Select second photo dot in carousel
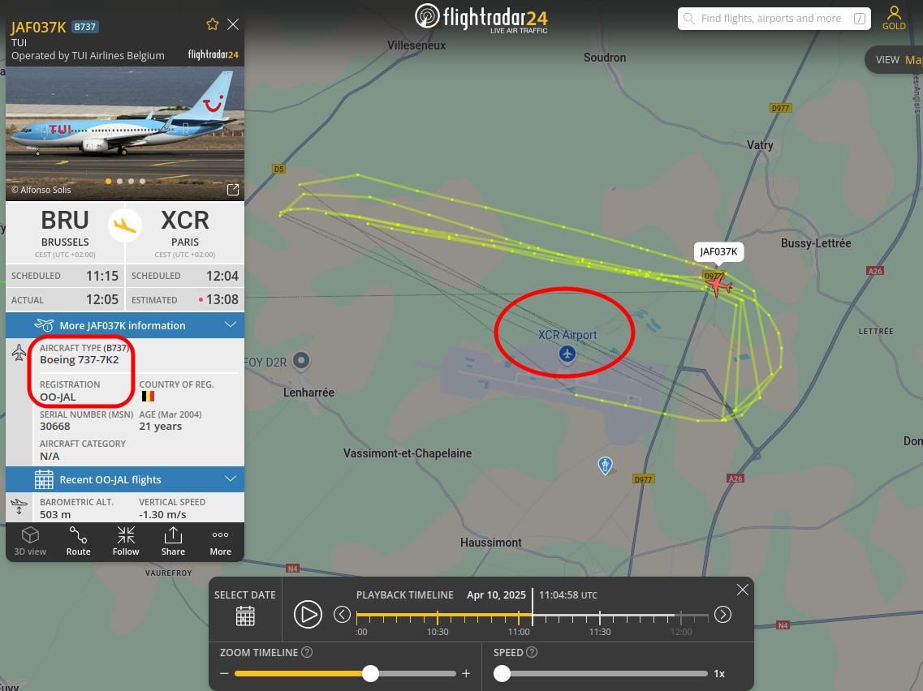 tap(119, 181)
